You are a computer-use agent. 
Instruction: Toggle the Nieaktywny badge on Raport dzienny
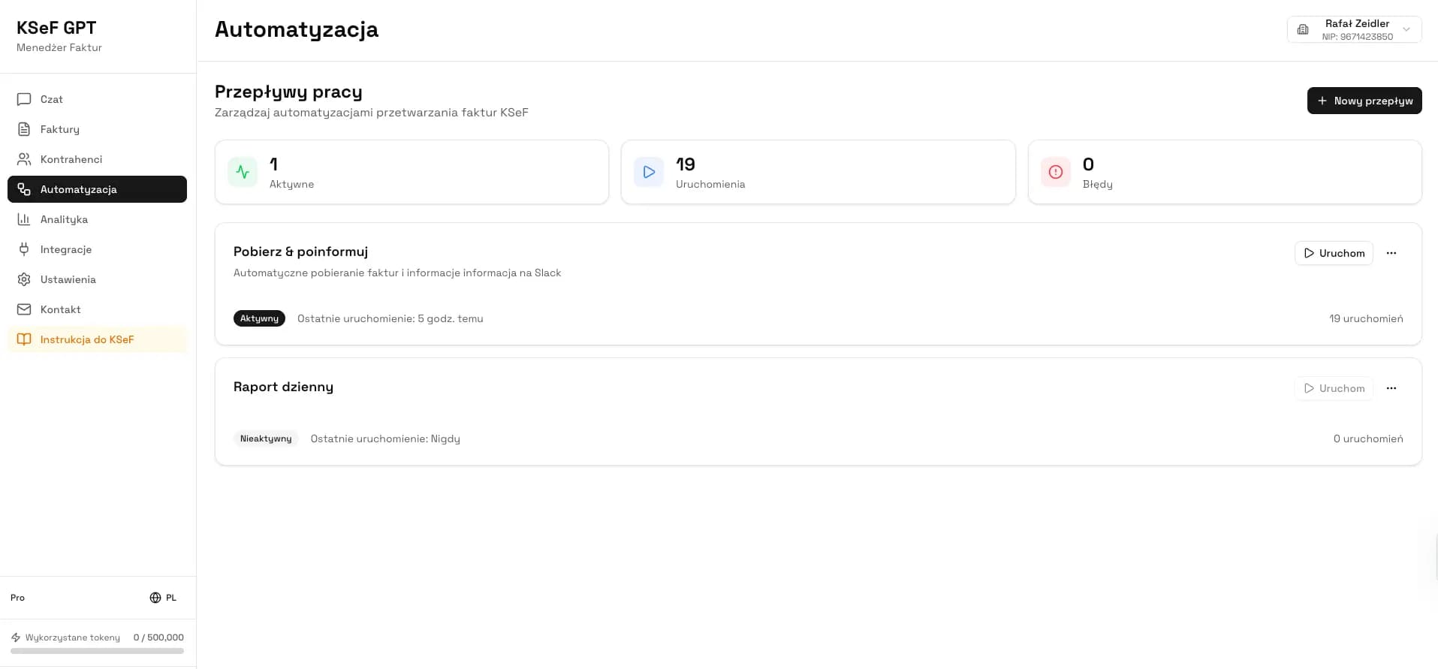266,438
